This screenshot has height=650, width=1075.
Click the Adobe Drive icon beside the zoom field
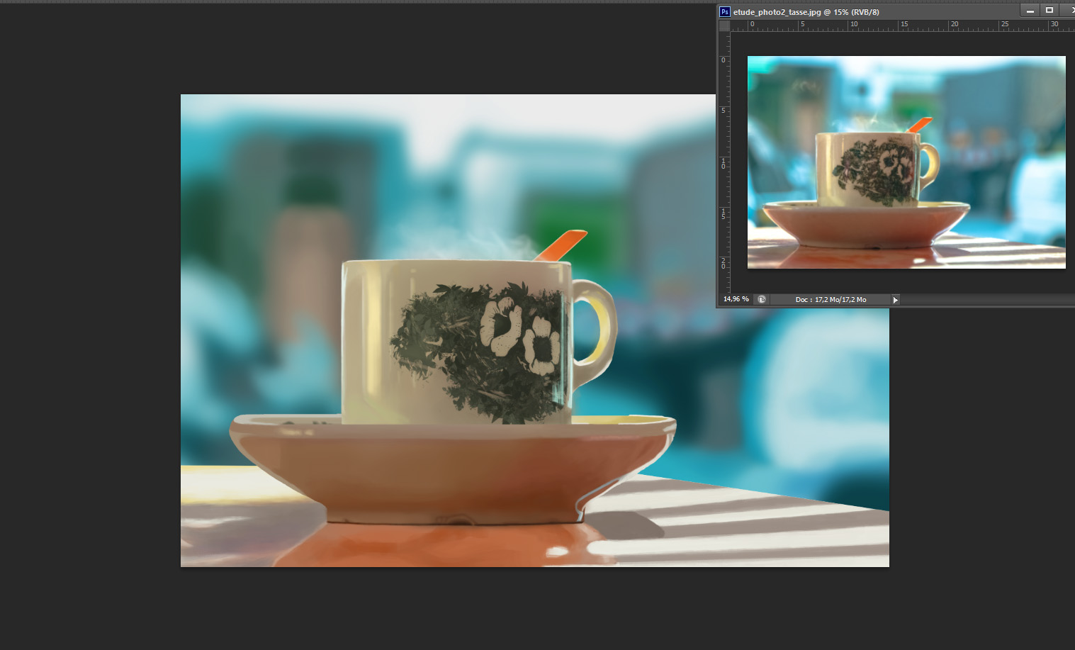click(762, 299)
